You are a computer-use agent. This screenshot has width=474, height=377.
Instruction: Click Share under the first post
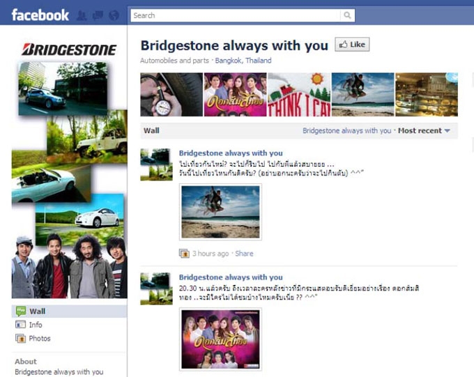point(244,254)
